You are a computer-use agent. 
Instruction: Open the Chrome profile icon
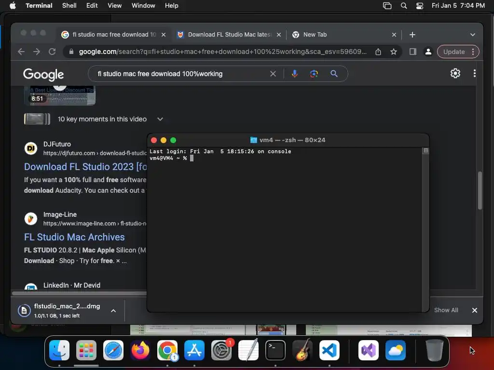(x=428, y=52)
